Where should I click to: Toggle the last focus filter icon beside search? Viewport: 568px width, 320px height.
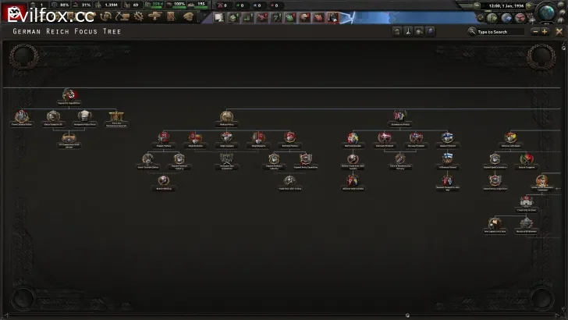click(430, 31)
